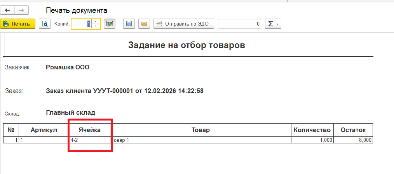
Task: Click the Склад: label
Action: click(x=12, y=114)
